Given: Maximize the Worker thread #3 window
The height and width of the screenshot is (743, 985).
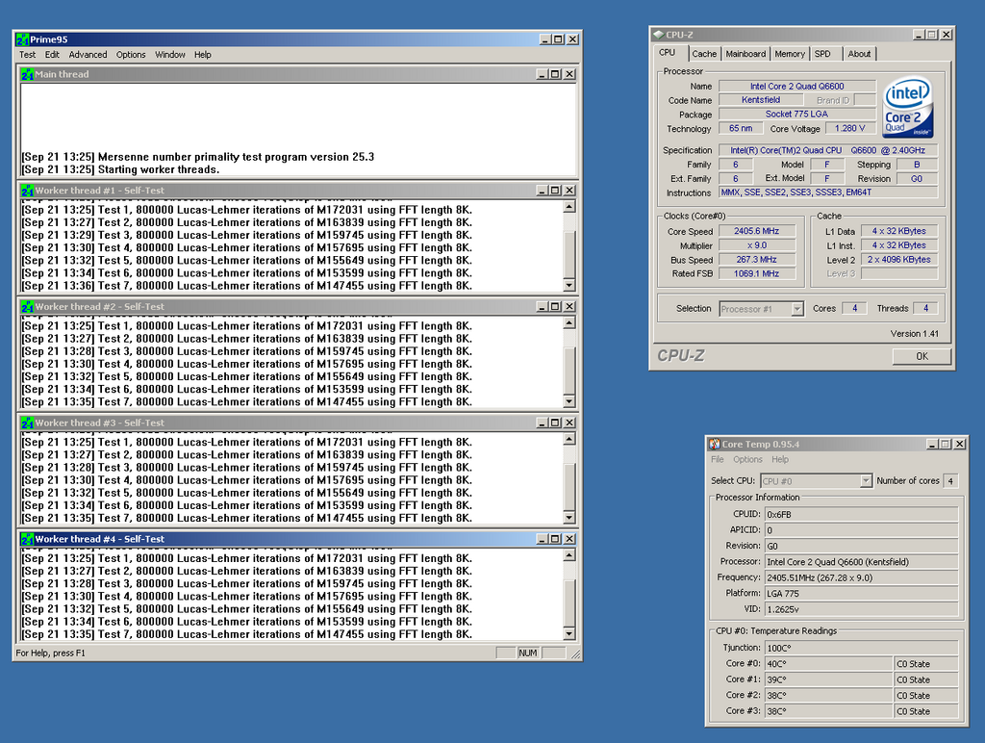Looking at the screenshot, I should [555, 423].
